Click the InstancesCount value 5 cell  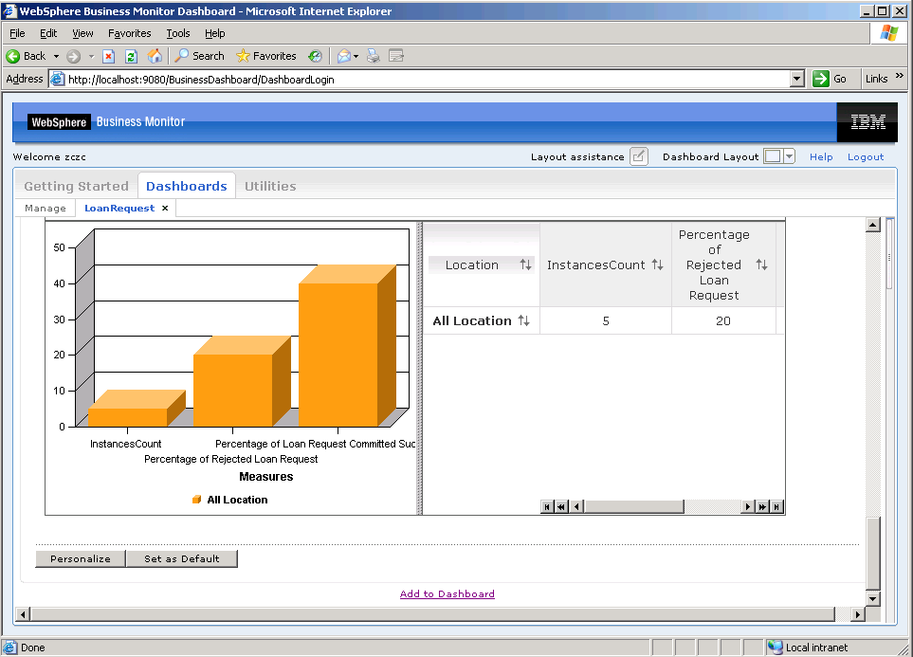click(x=606, y=321)
